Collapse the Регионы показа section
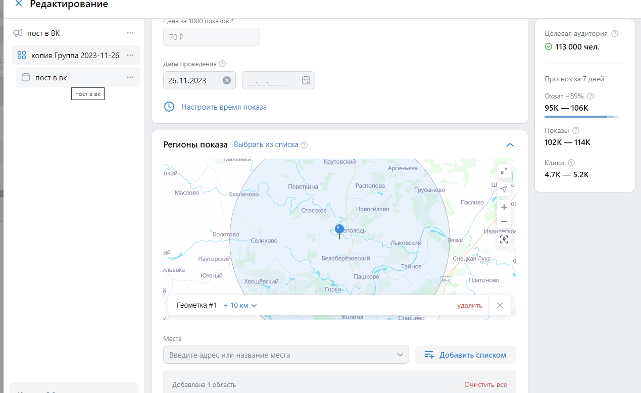Screen dimensions: 641x393 510,145
